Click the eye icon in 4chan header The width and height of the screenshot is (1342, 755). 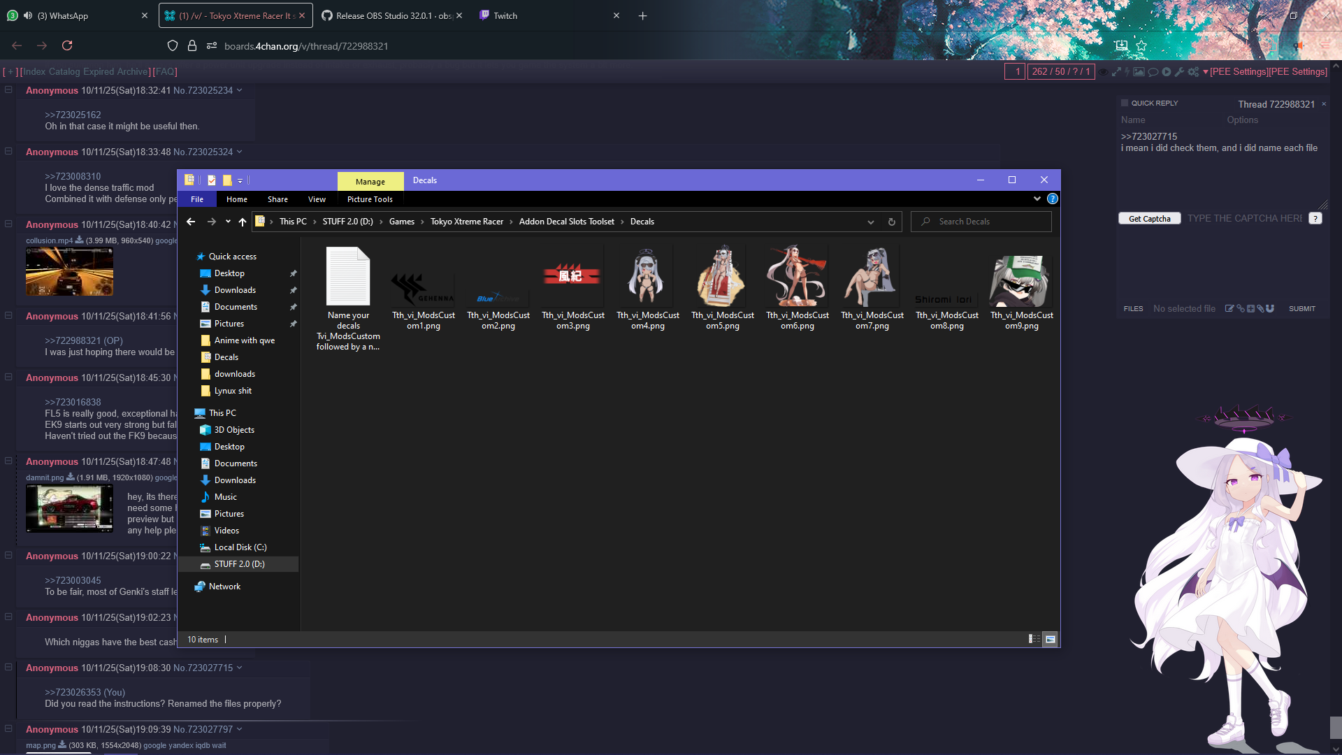coord(1103,72)
